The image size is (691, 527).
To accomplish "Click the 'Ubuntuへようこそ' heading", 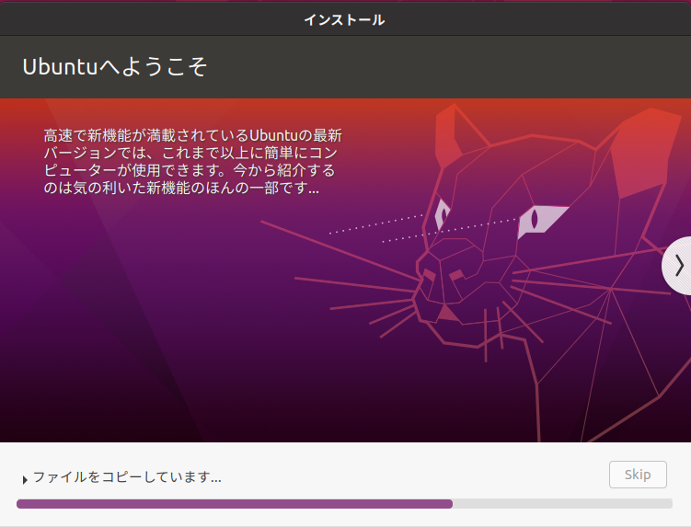I will click(115, 67).
